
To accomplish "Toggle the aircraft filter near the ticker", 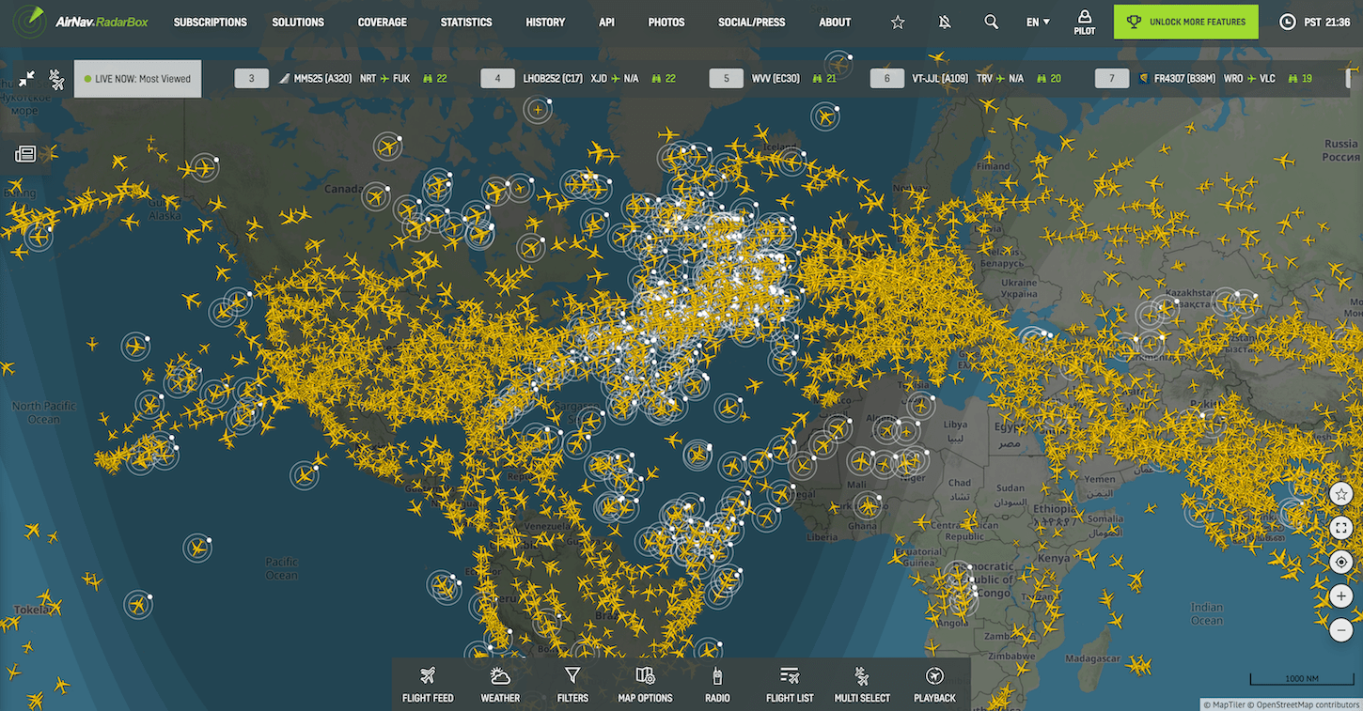I will click(56, 79).
